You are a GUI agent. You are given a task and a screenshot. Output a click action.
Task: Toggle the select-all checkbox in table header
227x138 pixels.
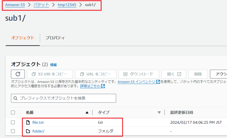[x=13, y=113]
